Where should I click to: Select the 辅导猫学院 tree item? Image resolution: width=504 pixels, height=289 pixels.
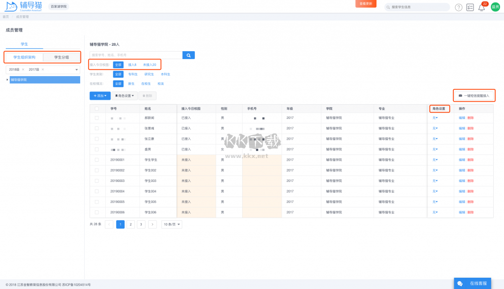click(x=45, y=80)
